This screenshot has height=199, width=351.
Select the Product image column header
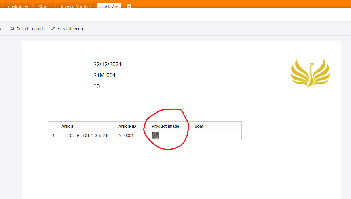[x=165, y=126]
